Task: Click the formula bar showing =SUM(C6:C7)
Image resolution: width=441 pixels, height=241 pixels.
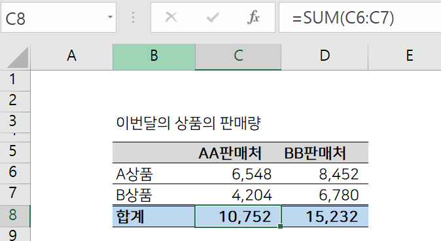Action: click(360, 18)
